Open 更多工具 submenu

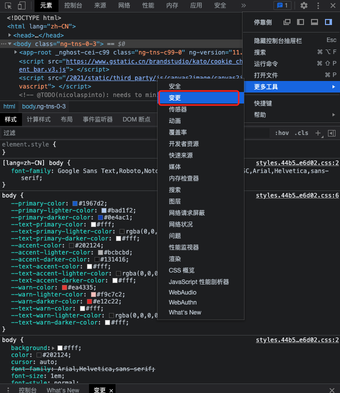(292, 86)
